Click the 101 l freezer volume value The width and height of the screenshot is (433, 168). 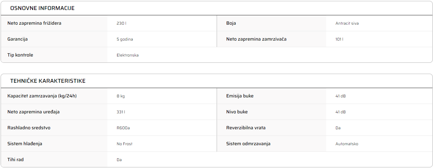[x=339, y=39]
